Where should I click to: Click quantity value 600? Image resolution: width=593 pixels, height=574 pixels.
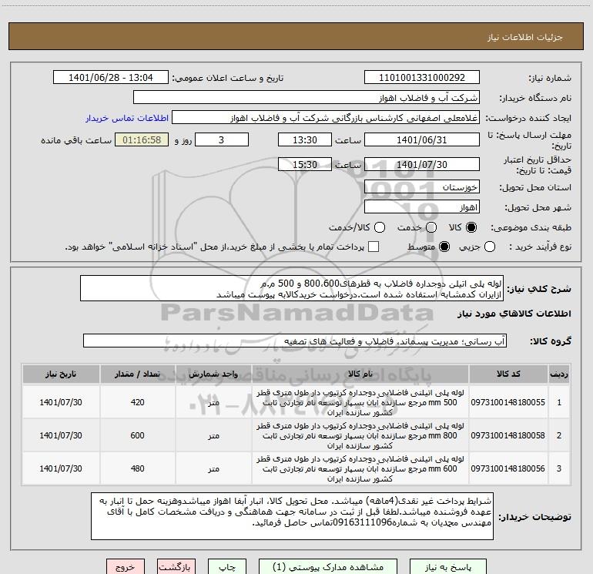click(x=138, y=435)
